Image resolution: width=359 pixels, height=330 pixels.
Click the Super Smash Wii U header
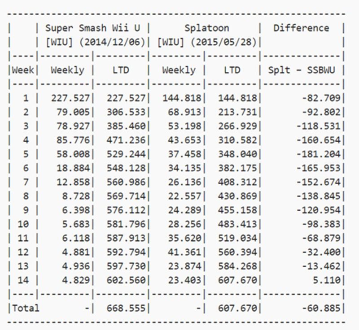tap(92, 28)
